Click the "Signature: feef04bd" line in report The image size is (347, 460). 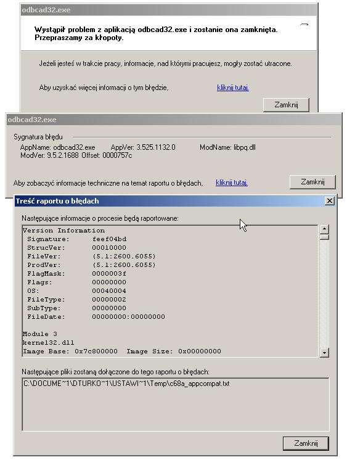[77, 239]
